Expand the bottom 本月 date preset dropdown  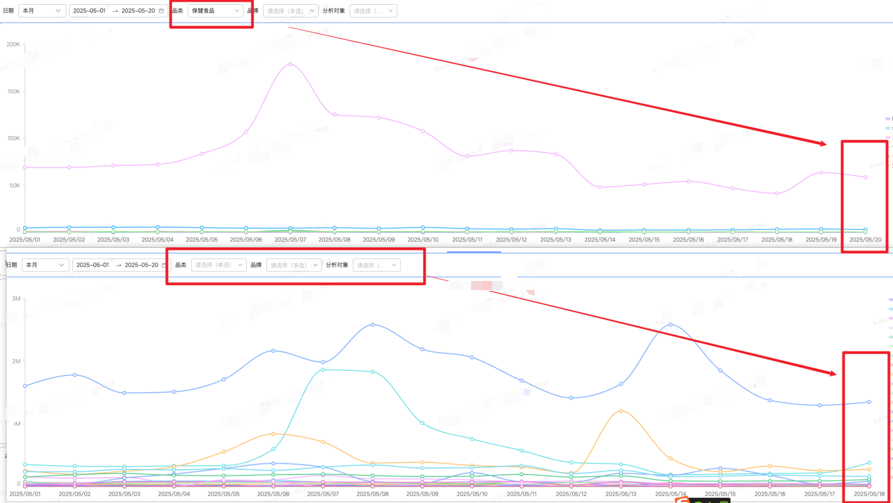[45, 265]
